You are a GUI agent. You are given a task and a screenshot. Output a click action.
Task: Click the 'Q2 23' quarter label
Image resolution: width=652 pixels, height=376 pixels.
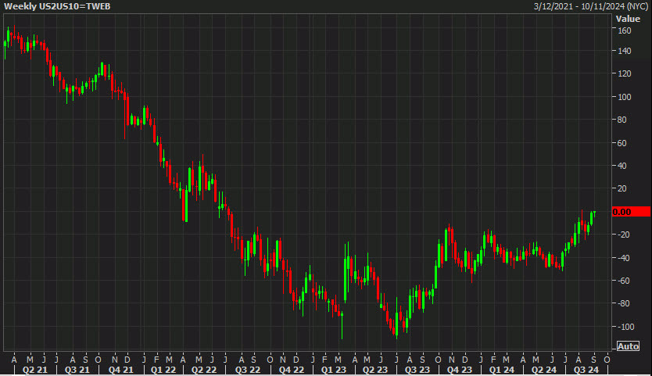tap(374, 370)
